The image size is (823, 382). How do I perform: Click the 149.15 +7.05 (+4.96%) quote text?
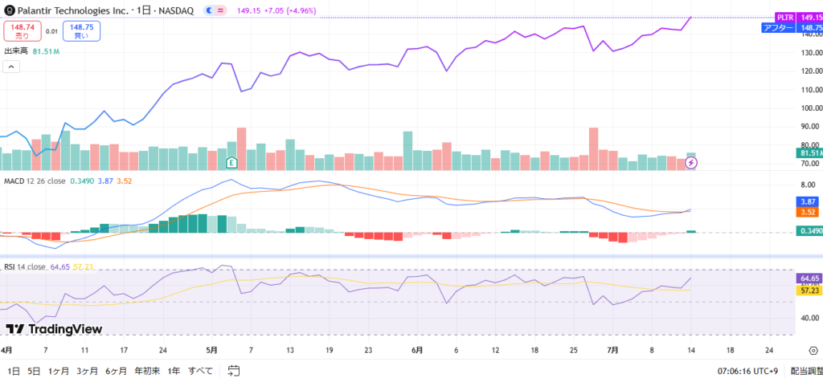pyautogui.click(x=276, y=10)
